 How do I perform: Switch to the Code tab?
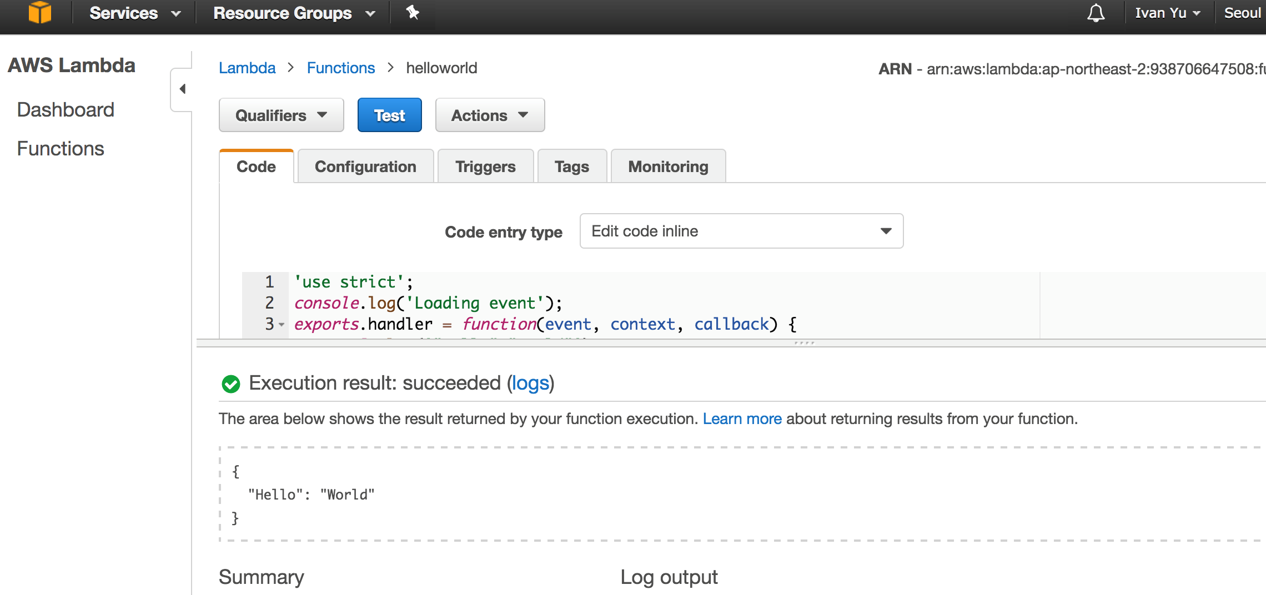(256, 167)
